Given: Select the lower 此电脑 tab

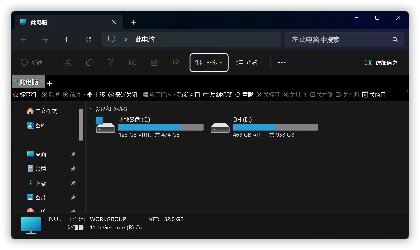Looking at the screenshot, I should 29,82.
